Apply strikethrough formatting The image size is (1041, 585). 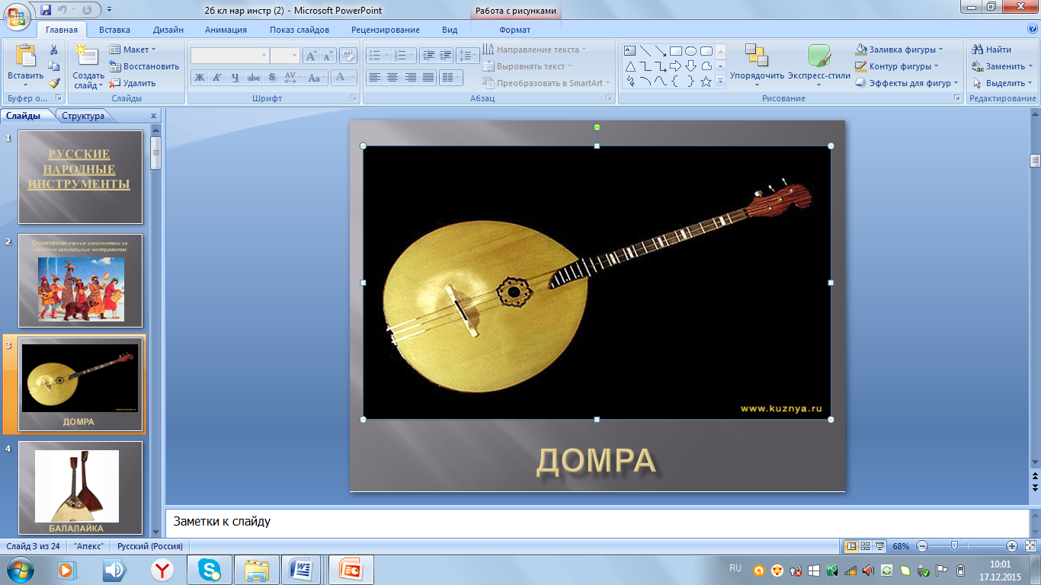(x=254, y=77)
